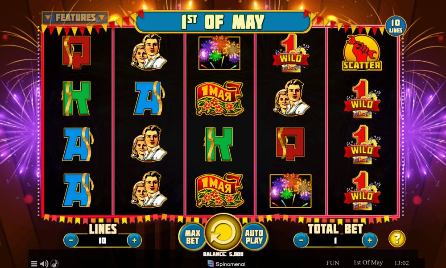Select the Scatter wrench fist symbol

(362, 53)
